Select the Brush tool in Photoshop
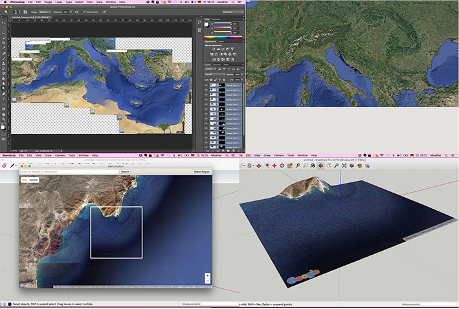This screenshot has height=309, width=459. pyautogui.click(x=4, y=58)
